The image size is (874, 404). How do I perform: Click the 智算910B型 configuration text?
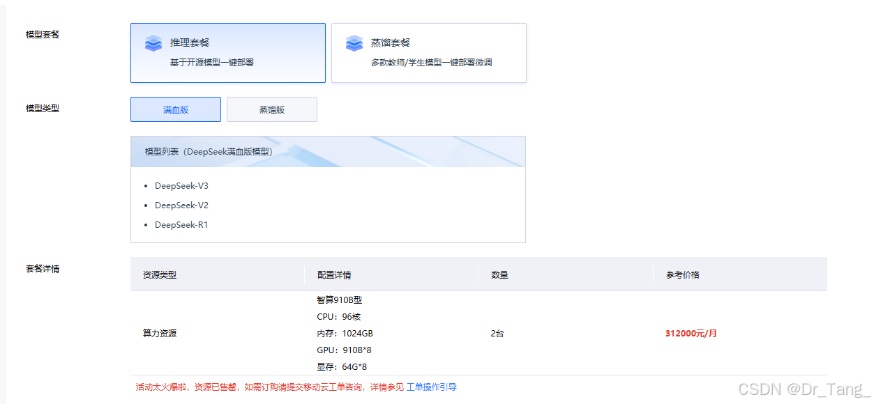point(340,300)
